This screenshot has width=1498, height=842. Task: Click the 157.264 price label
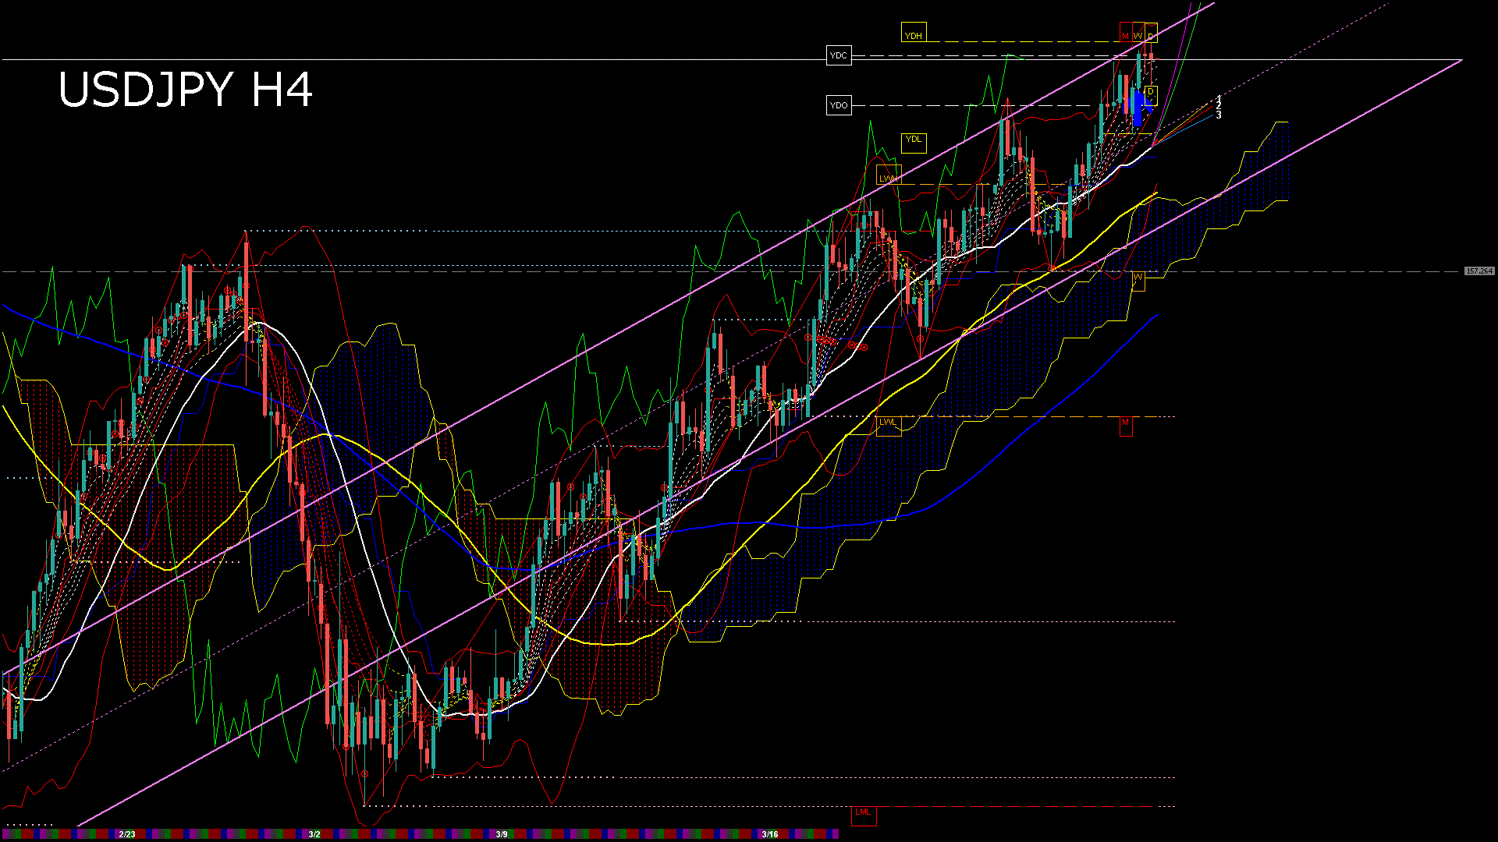point(1478,271)
